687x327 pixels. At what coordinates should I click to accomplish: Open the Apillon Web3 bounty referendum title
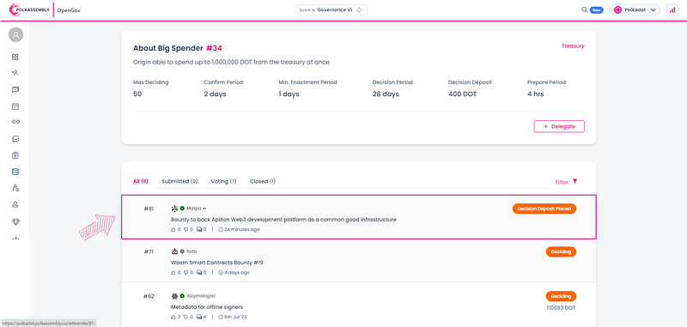[283, 220]
